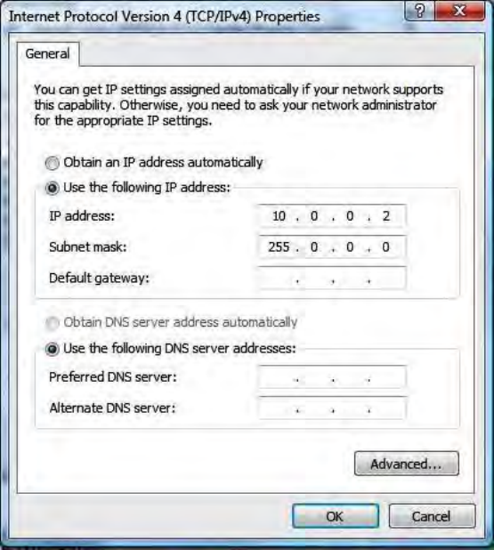Click the second octet of IP address

click(x=314, y=216)
